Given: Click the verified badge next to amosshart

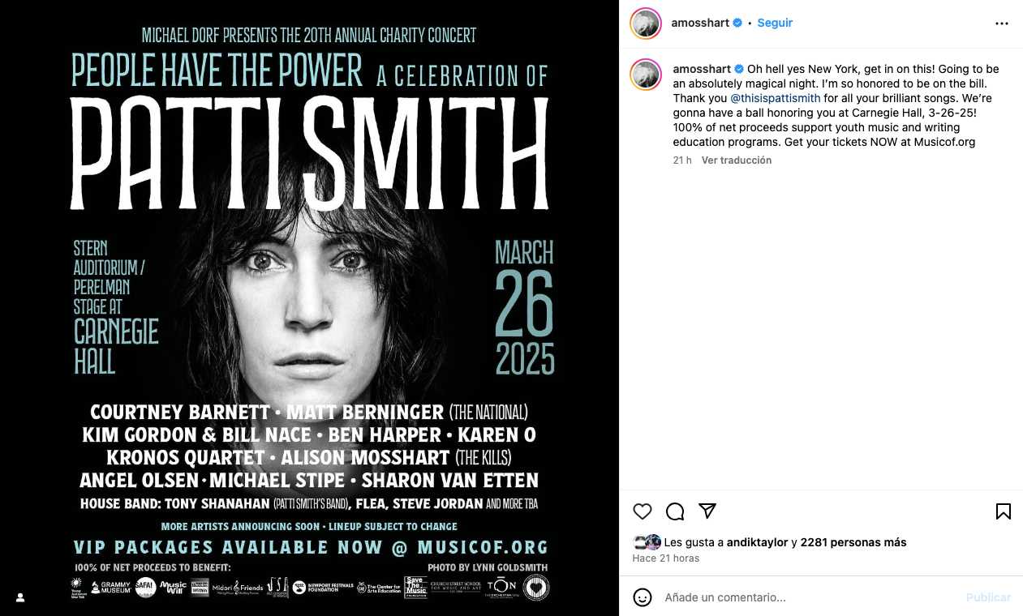Looking at the screenshot, I should (739, 23).
